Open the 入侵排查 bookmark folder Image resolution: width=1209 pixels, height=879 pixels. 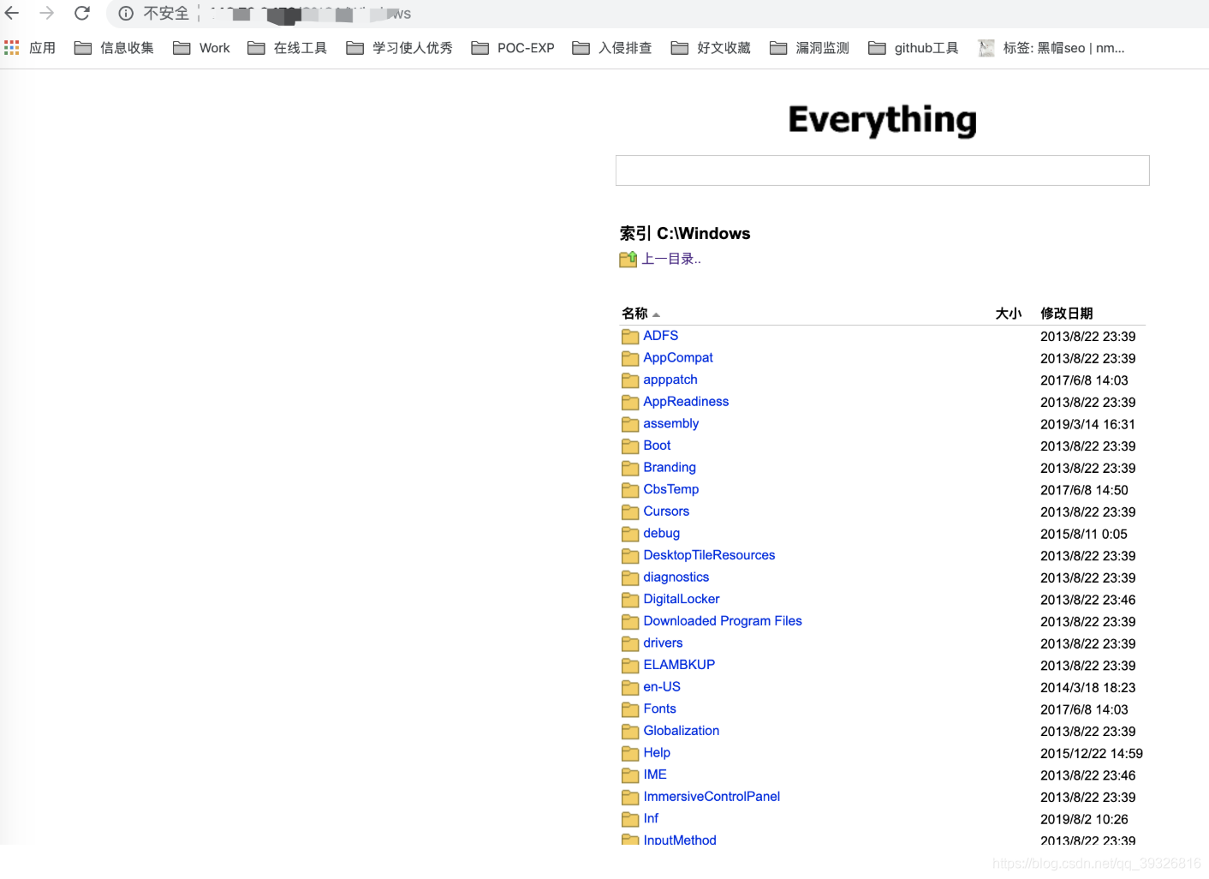611,48
